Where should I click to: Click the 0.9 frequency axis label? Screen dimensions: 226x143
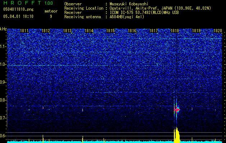3,82
